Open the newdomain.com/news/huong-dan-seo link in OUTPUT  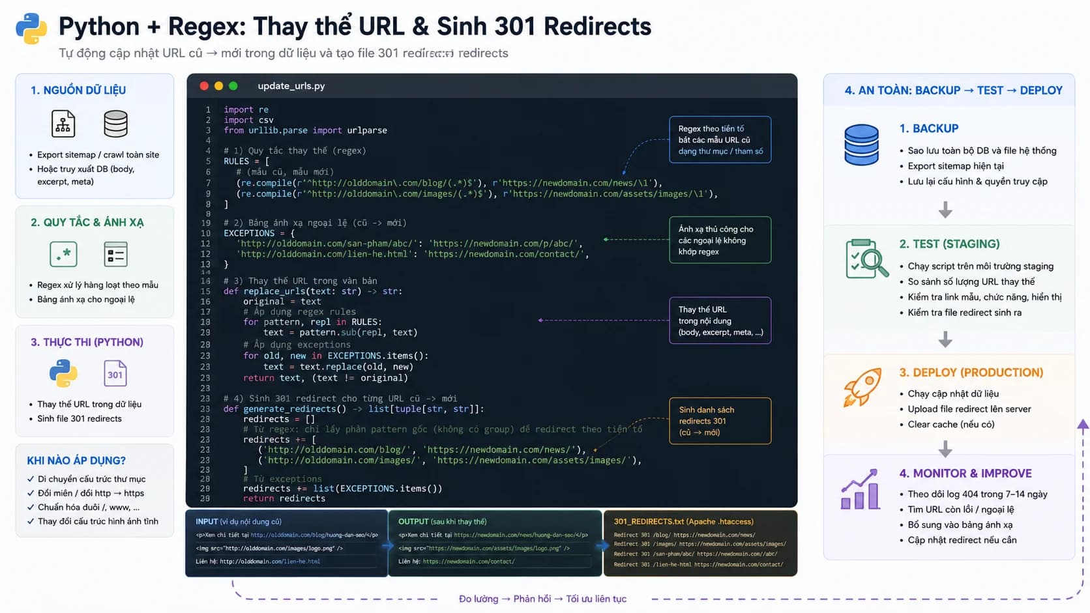(x=514, y=535)
